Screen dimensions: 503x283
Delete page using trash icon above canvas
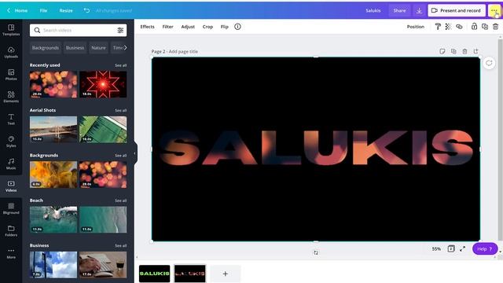[464, 51]
